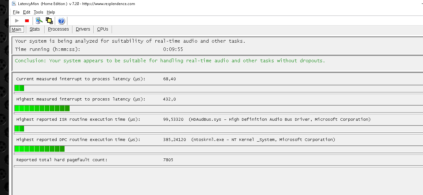Click the highest ISR execution time bar
This screenshot has width=423, height=195.
(x=19, y=129)
